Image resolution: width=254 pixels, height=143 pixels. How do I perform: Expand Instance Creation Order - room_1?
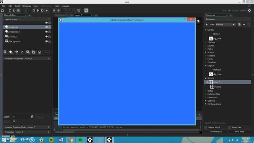tap(49, 127)
